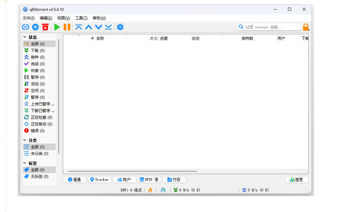
Task: Toggle alternative speed limits flame icon
Action: 150,190
